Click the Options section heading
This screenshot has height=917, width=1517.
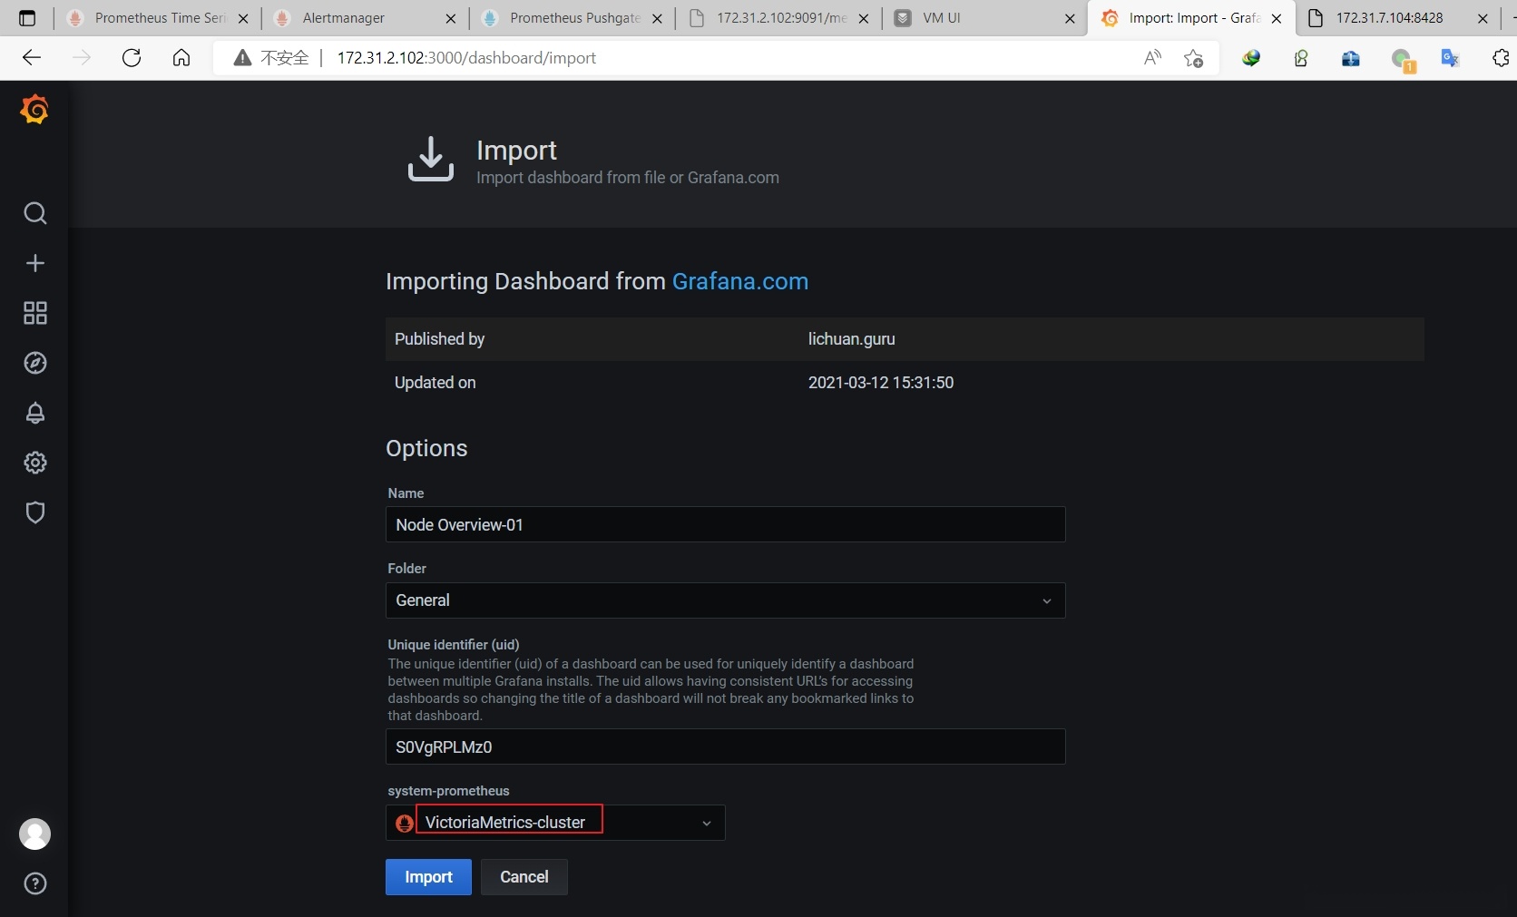[x=426, y=448]
